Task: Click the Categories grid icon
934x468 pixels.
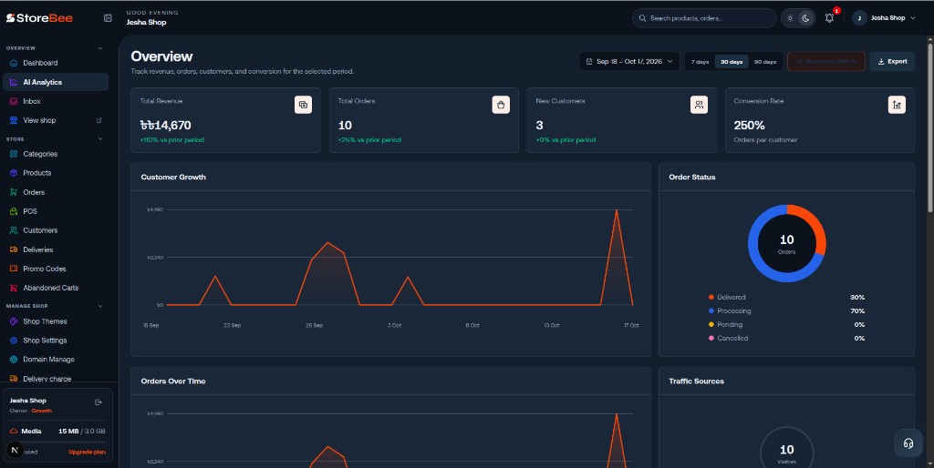Action: [14, 154]
